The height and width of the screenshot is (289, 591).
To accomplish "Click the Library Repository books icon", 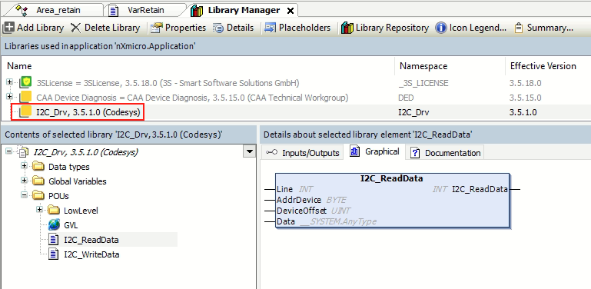I will coord(347,28).
